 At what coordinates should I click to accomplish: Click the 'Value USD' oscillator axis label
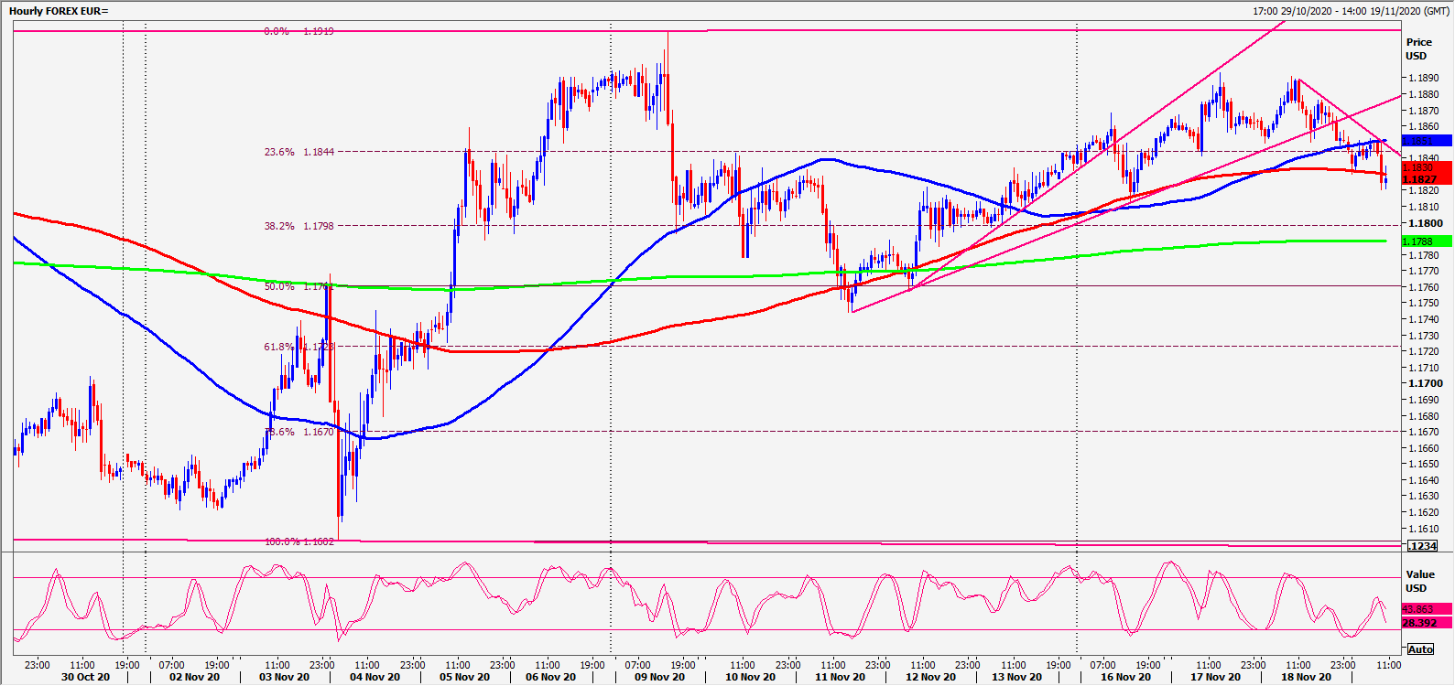click(1420, 581)
